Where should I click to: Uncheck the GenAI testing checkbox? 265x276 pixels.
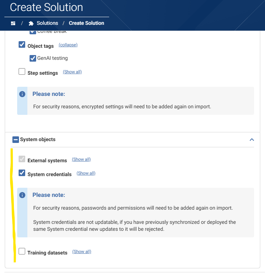coord(33,58)
